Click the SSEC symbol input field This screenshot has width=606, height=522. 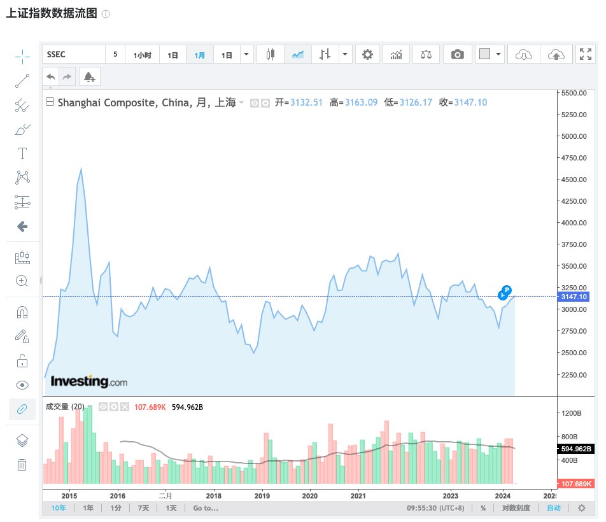(x=73, y=55)
